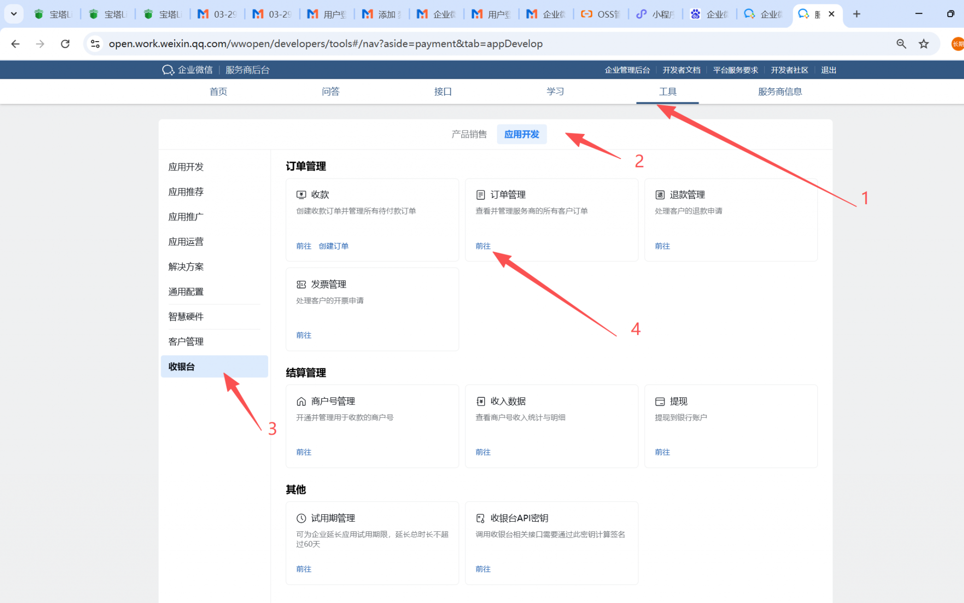This screenshot has width=964, height=603.
Task: Click the 订单管理 card icon
Action: coord(480,195)
